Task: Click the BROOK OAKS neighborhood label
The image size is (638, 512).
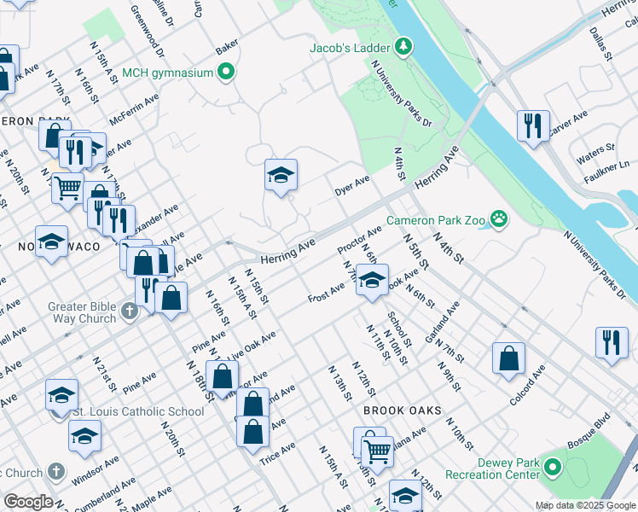Action: pyautogui.click(x=403, y=410)
